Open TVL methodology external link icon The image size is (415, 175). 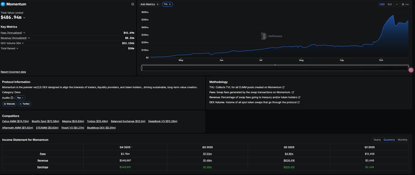pos(284,87)
